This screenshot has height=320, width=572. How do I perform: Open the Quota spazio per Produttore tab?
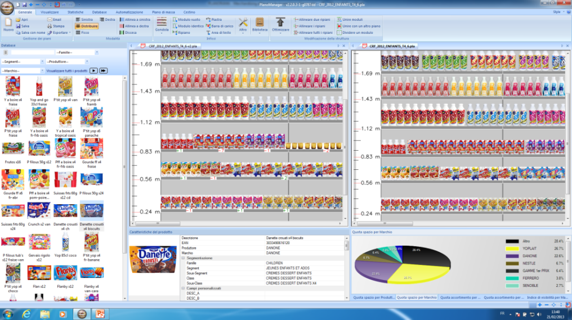click(x=373, y=296)
